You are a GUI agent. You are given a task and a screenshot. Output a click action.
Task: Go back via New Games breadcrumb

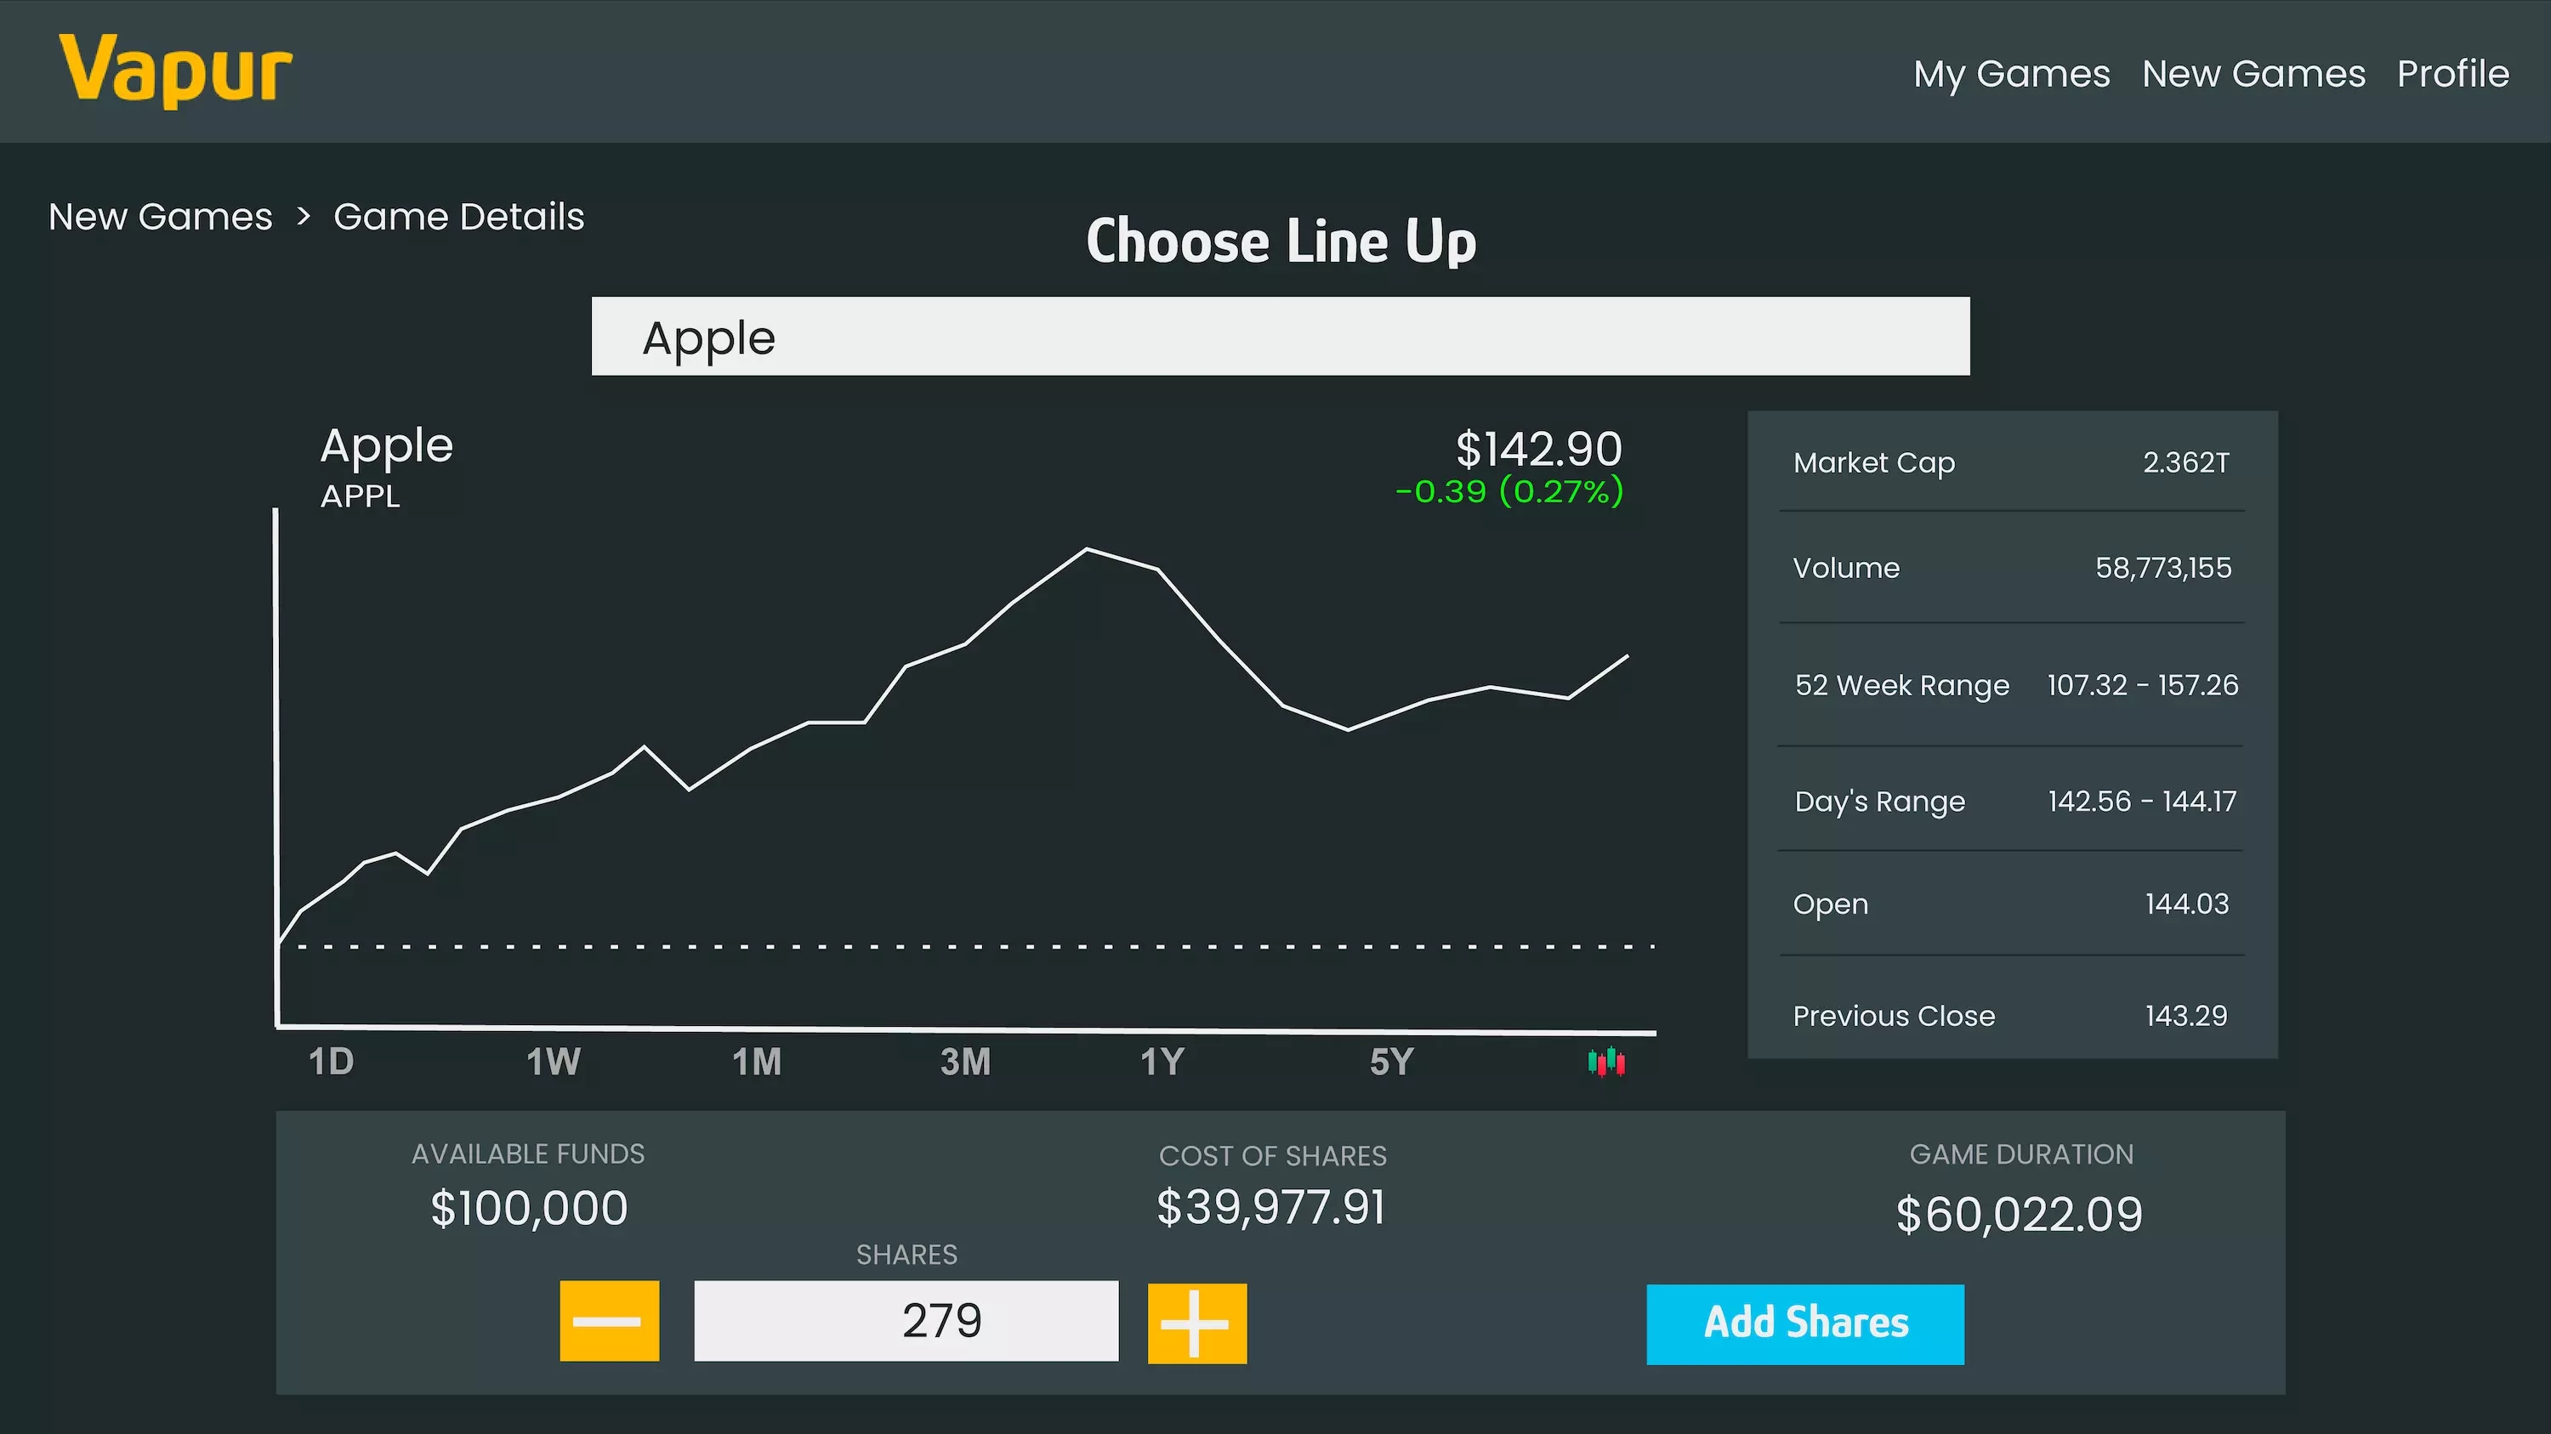pos(161,216)
